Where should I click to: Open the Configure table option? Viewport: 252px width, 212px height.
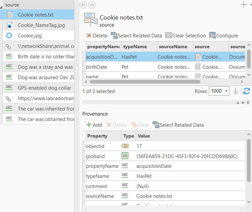(x=223, y=35)
